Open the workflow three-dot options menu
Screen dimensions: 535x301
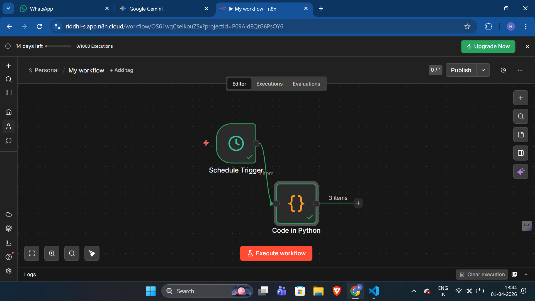[520, 70]
